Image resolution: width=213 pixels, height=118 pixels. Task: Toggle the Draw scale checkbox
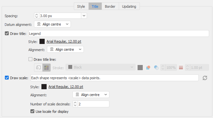(7, 78)
